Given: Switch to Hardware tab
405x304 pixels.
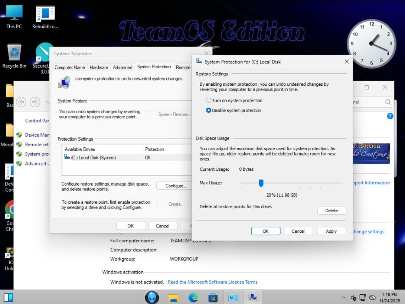Looking at the screenshot, I should [x=99, y=68].
